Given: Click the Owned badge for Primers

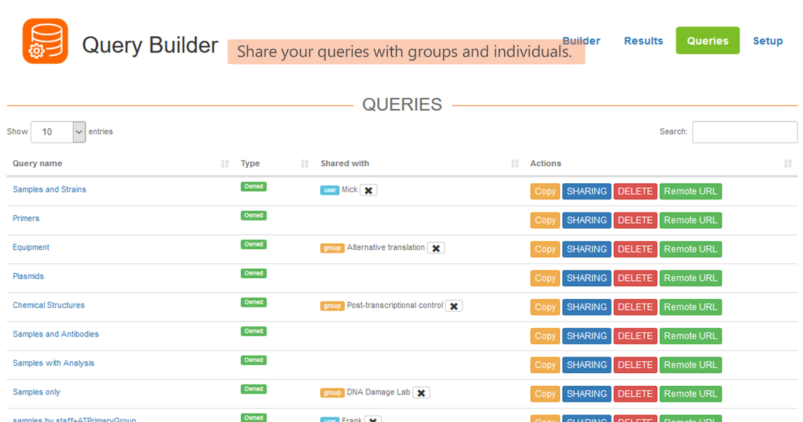Looking at the screenshot, I should click(254, 216).
